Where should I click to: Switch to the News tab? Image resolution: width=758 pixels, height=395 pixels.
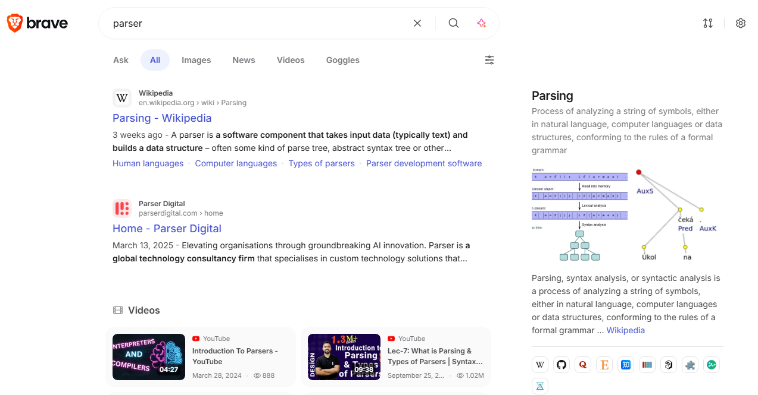coord(244,60)
